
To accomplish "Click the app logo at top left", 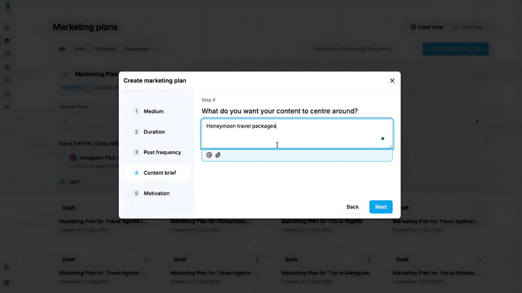I will [8, 6].
